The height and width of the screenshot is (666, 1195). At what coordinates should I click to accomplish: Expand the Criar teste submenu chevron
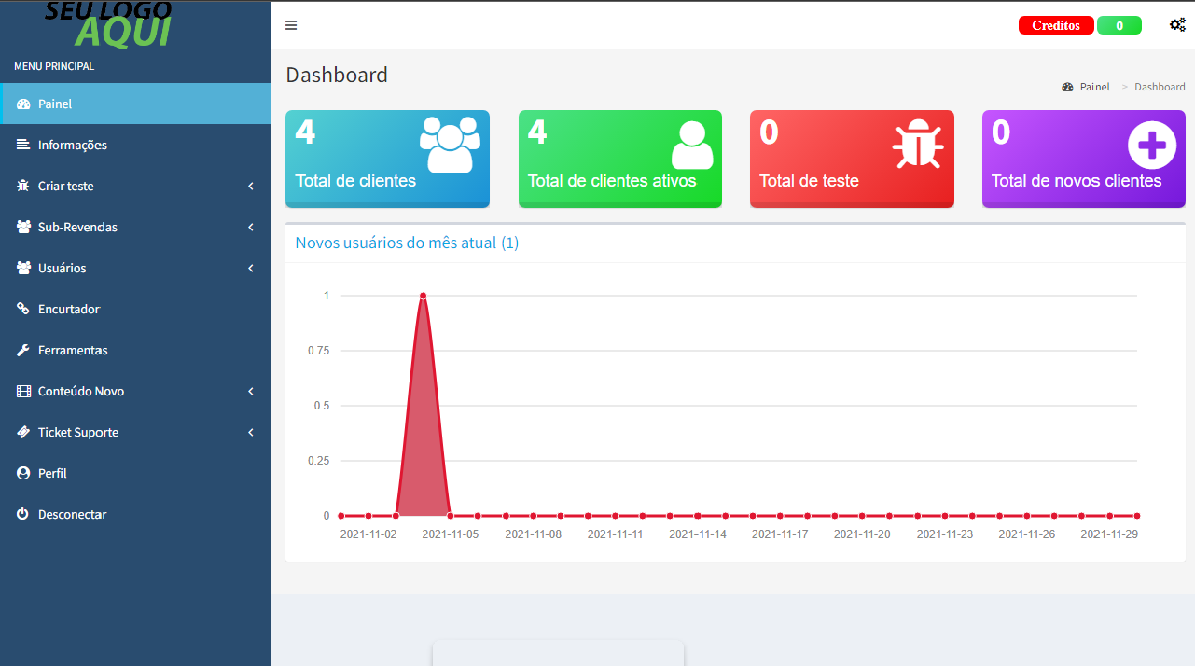251,187
